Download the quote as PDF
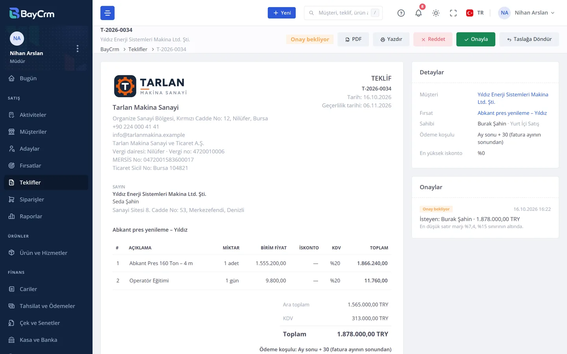567x354 pixels. 353,39
